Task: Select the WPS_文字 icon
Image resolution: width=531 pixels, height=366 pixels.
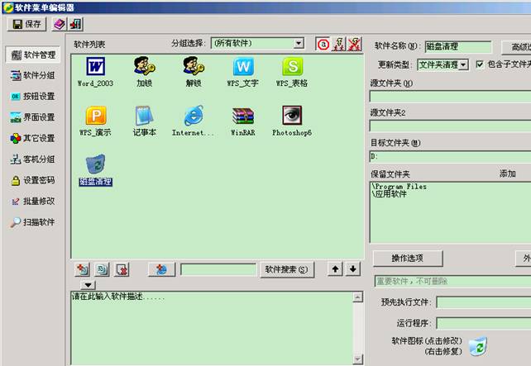Action: tap(243, 72)
